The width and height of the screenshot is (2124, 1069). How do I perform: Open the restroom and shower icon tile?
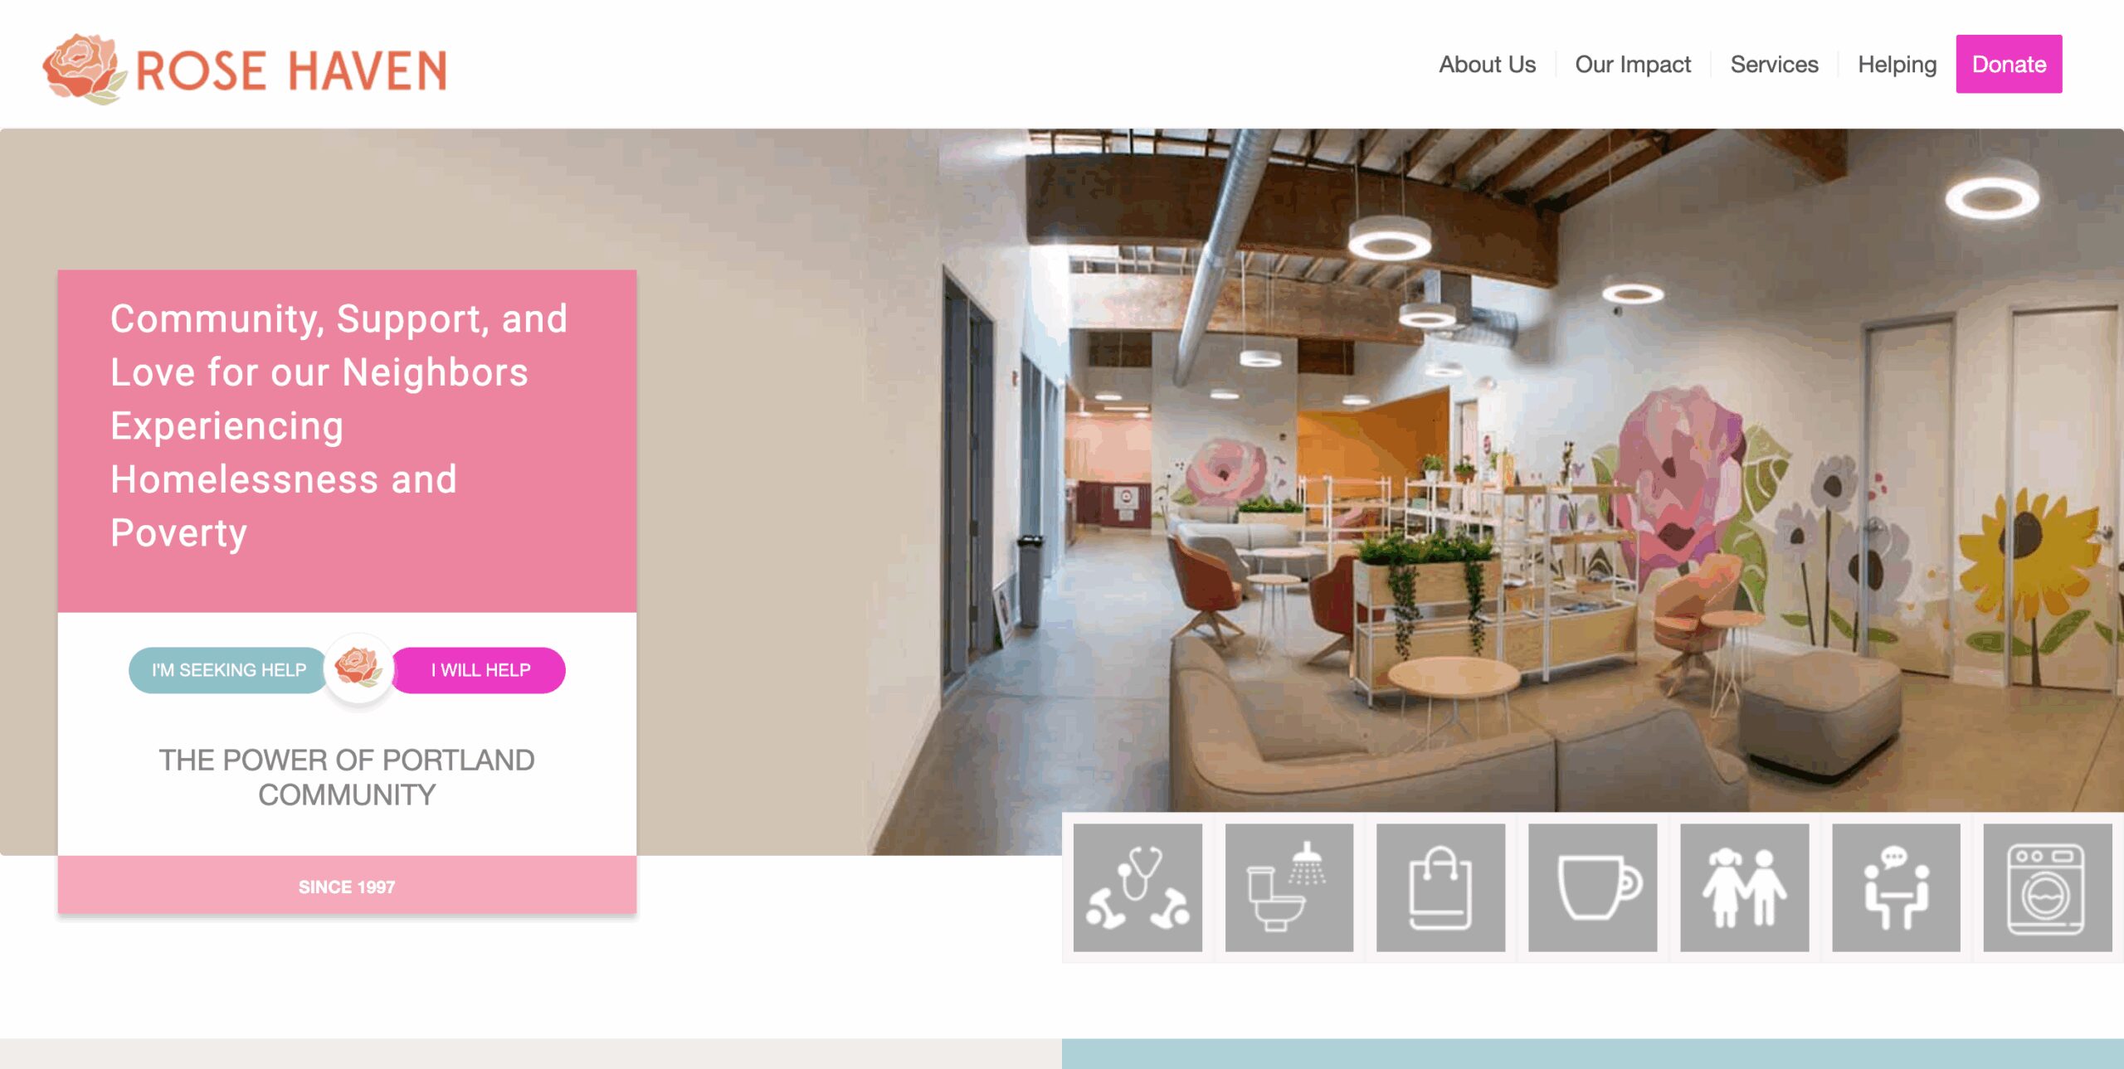(x=1289, y=887)
